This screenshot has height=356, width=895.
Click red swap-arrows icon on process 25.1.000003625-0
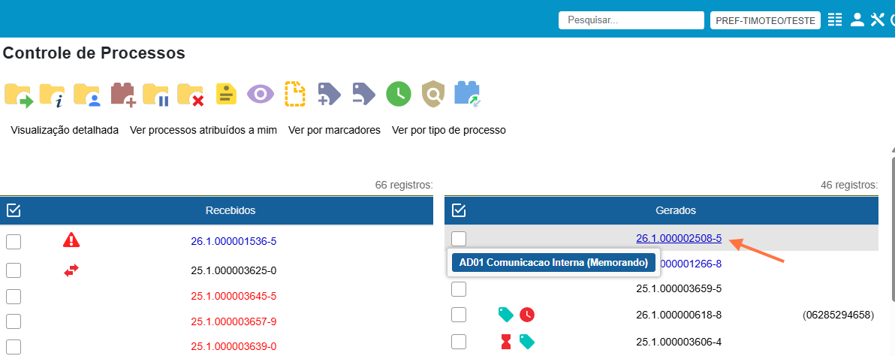tap(71, 270)
